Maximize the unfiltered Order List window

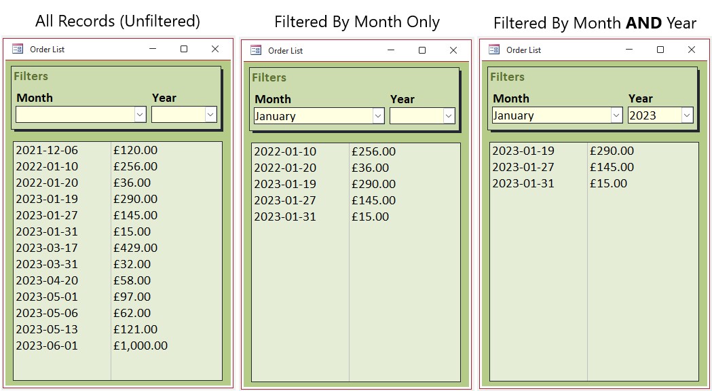click(184, 49)
